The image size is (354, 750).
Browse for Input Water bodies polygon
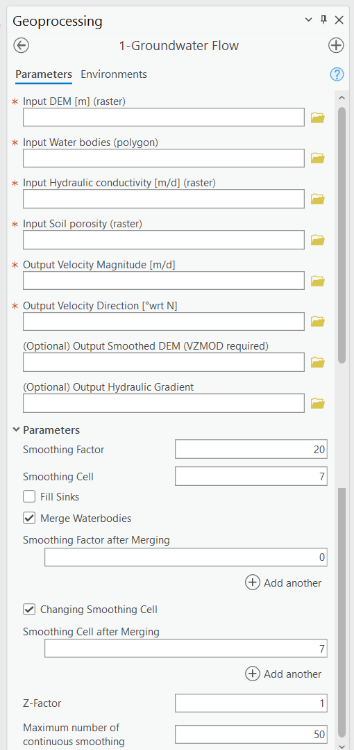click(318, 158)
